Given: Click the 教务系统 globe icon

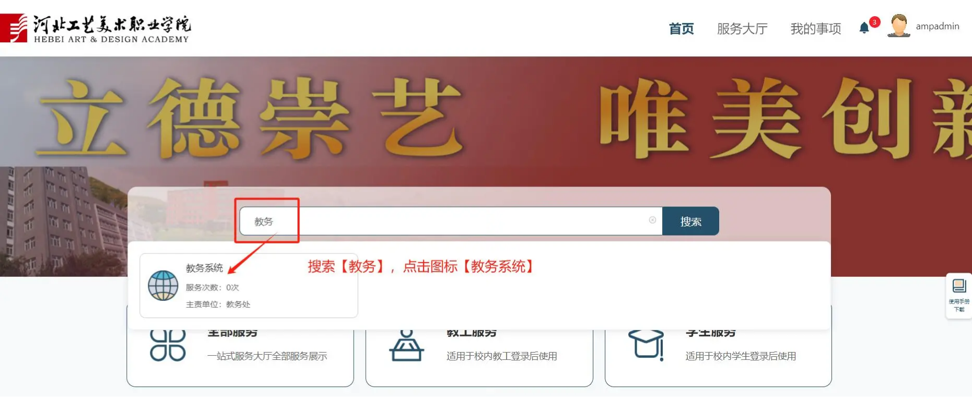Looking at the screenshot, I should coord(163,286).
